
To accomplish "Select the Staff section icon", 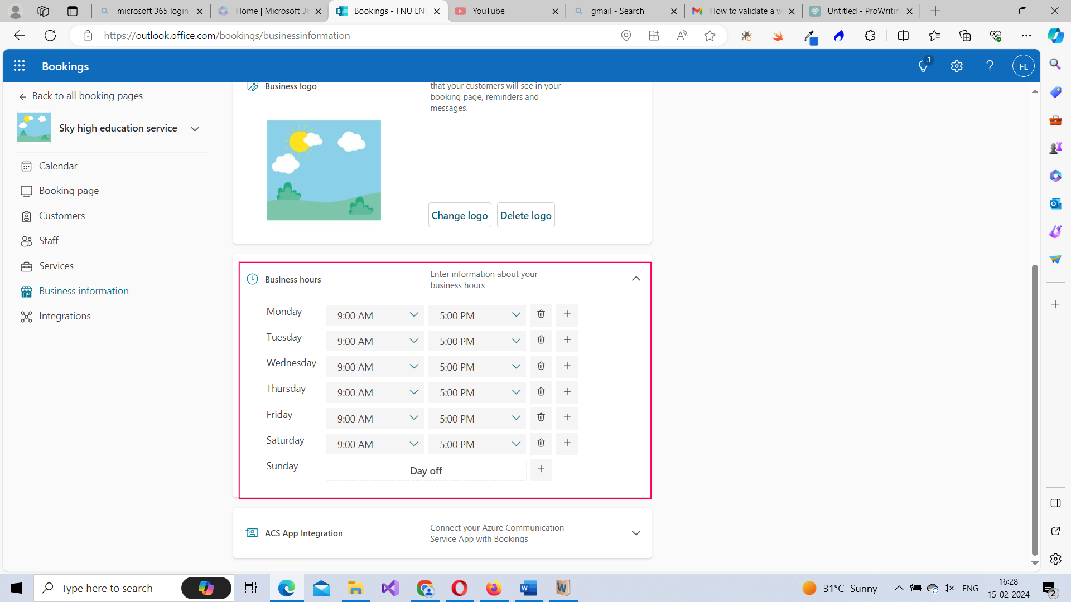I will (27, 240).
